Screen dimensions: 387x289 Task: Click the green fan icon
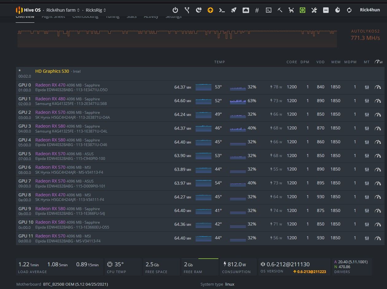(303, 10)
